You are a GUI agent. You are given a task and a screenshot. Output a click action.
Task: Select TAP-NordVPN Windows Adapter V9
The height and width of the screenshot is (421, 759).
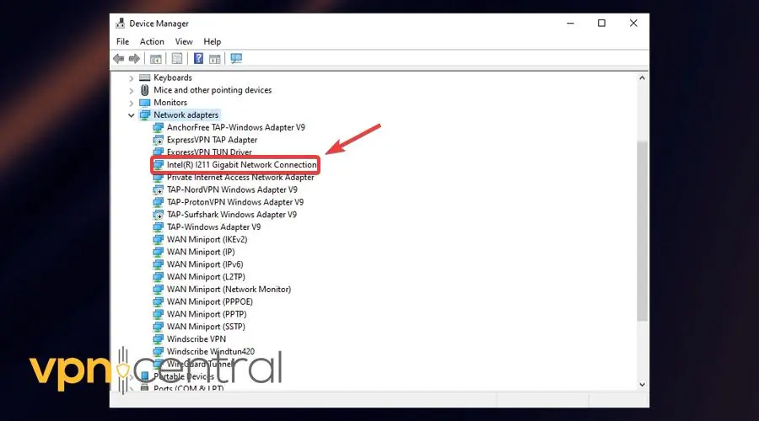(232, 190)
